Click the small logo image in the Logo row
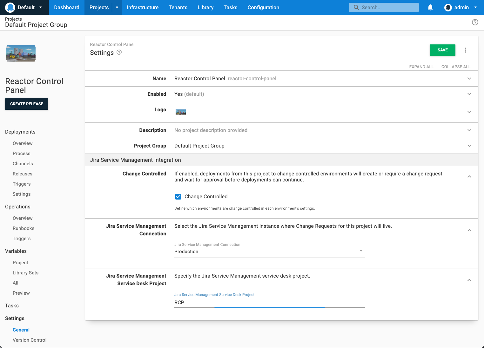Screen dimensions: 484x348 tap(181, 112)
